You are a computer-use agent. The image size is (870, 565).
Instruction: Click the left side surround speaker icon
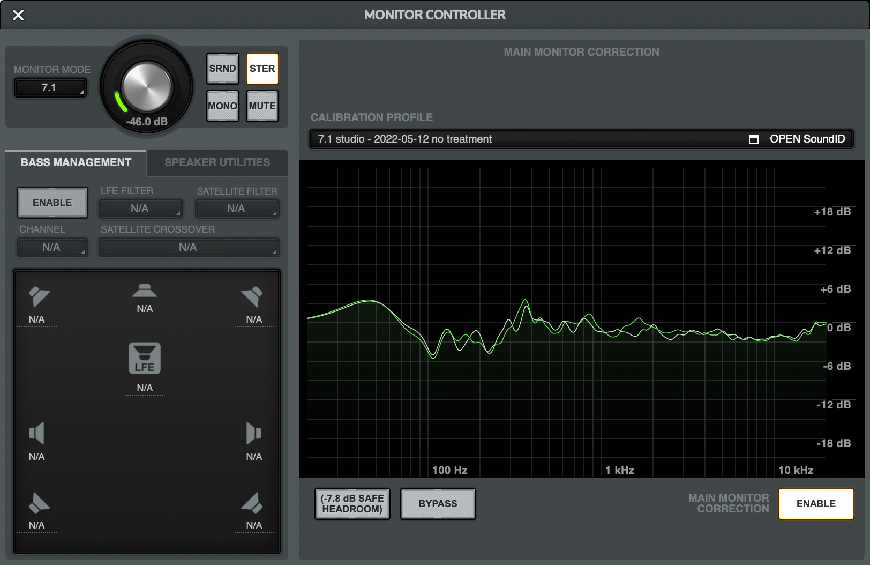coord(36,433)
